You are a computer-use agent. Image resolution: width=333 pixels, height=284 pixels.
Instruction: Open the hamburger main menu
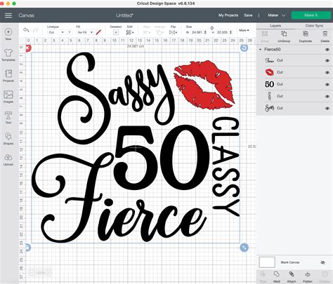(8, 15)
